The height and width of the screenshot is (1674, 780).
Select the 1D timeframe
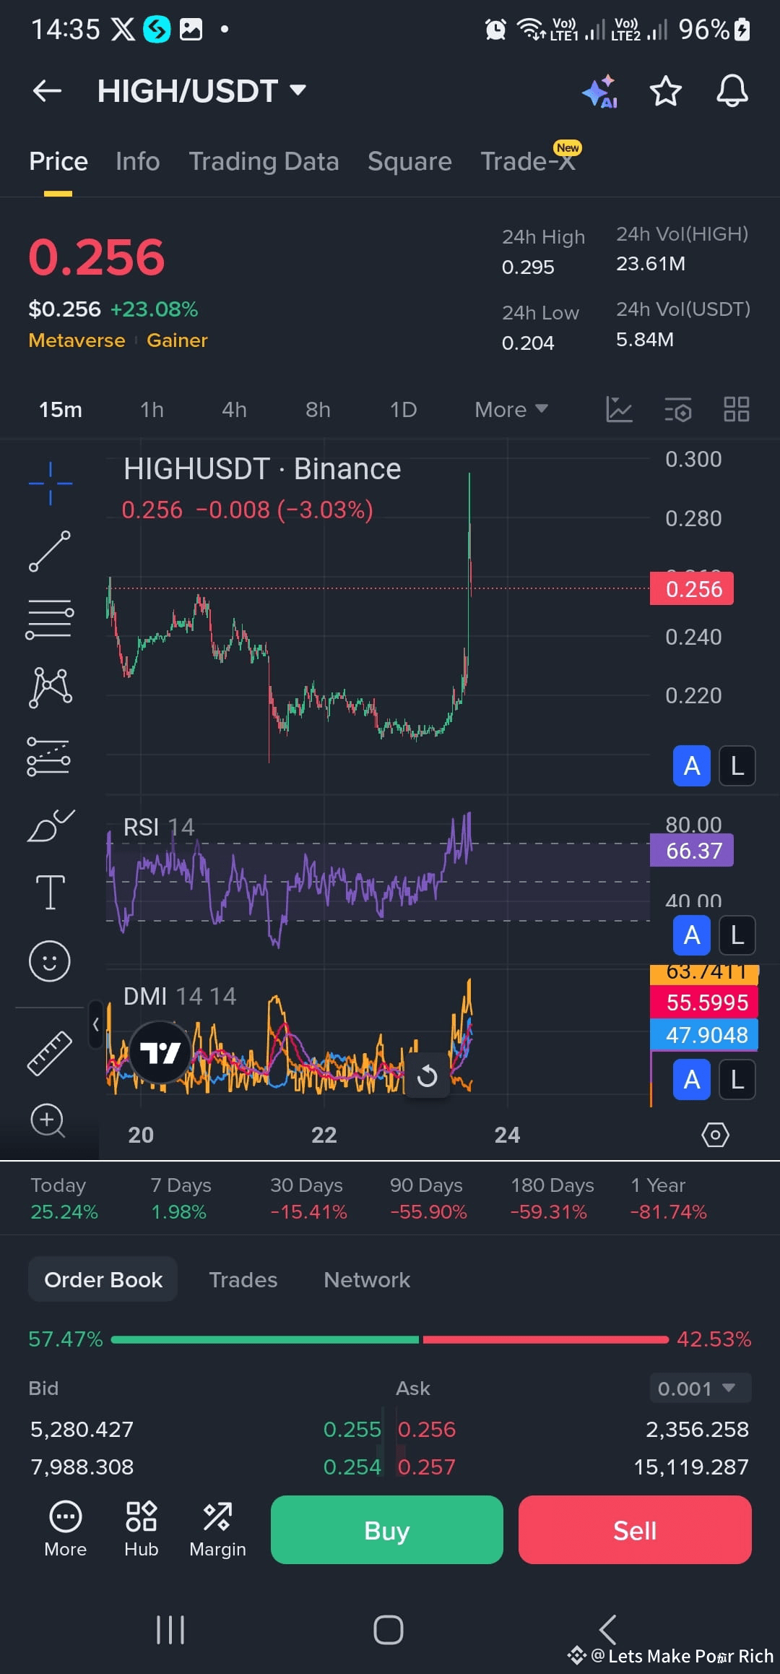404,410
